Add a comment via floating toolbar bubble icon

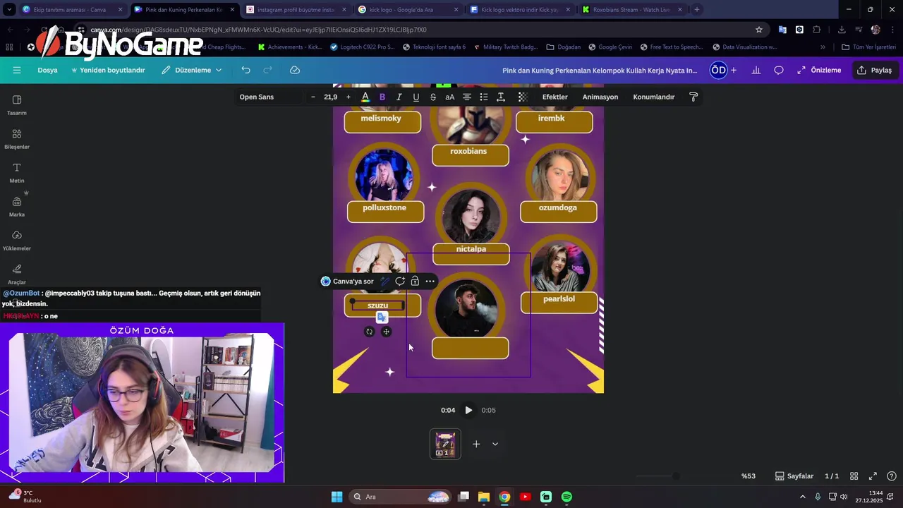pos(400,281)
